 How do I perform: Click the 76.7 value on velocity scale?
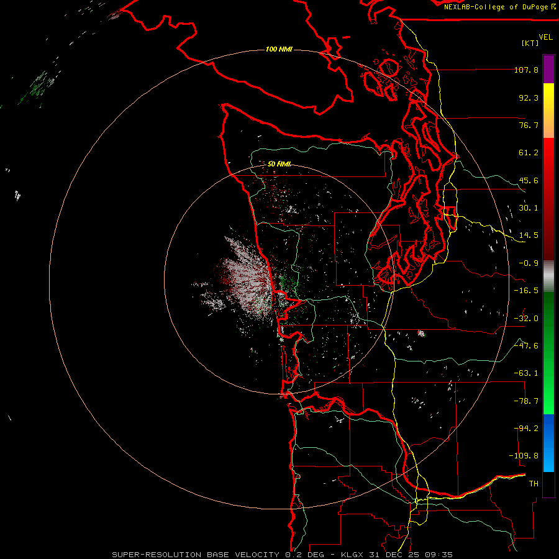[x=529, y=125]
